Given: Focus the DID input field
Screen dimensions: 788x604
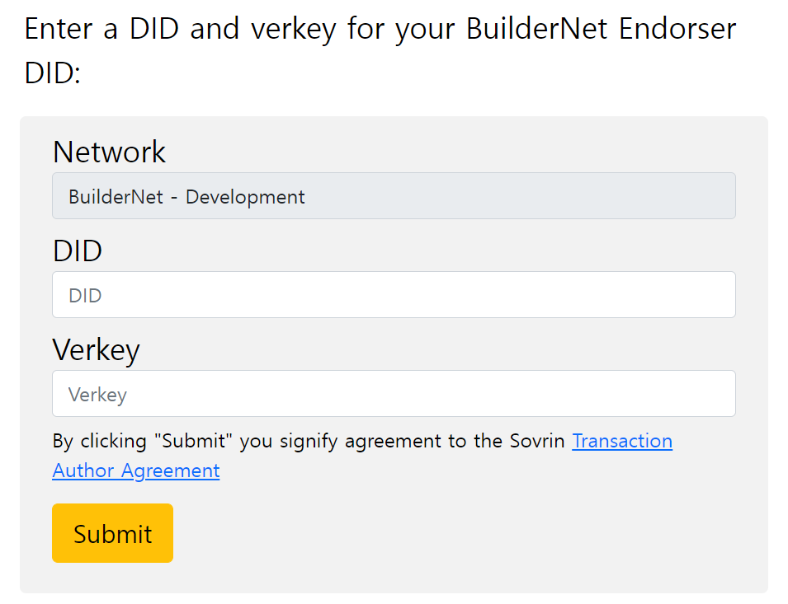Looking at the screenshot, I should pyautogui.click(x=394, y=294).
